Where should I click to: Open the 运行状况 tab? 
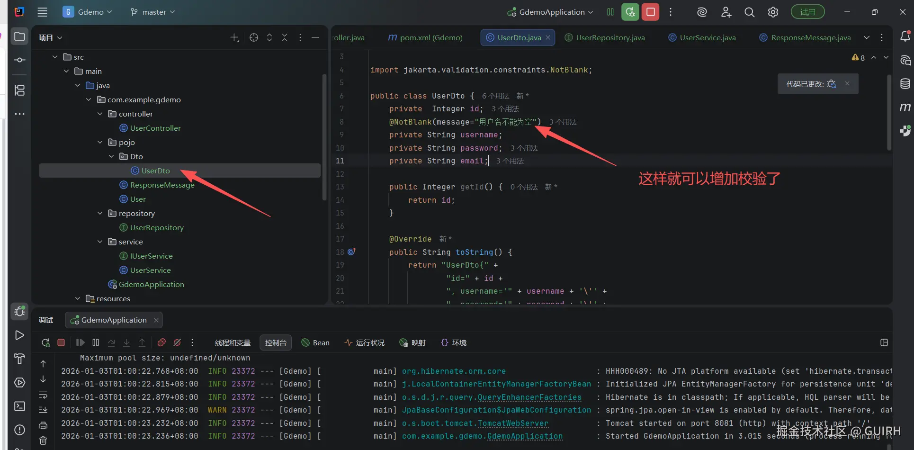[365, 342]
